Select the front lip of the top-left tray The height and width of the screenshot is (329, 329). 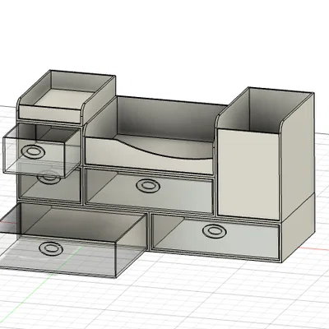pos(50,114)
